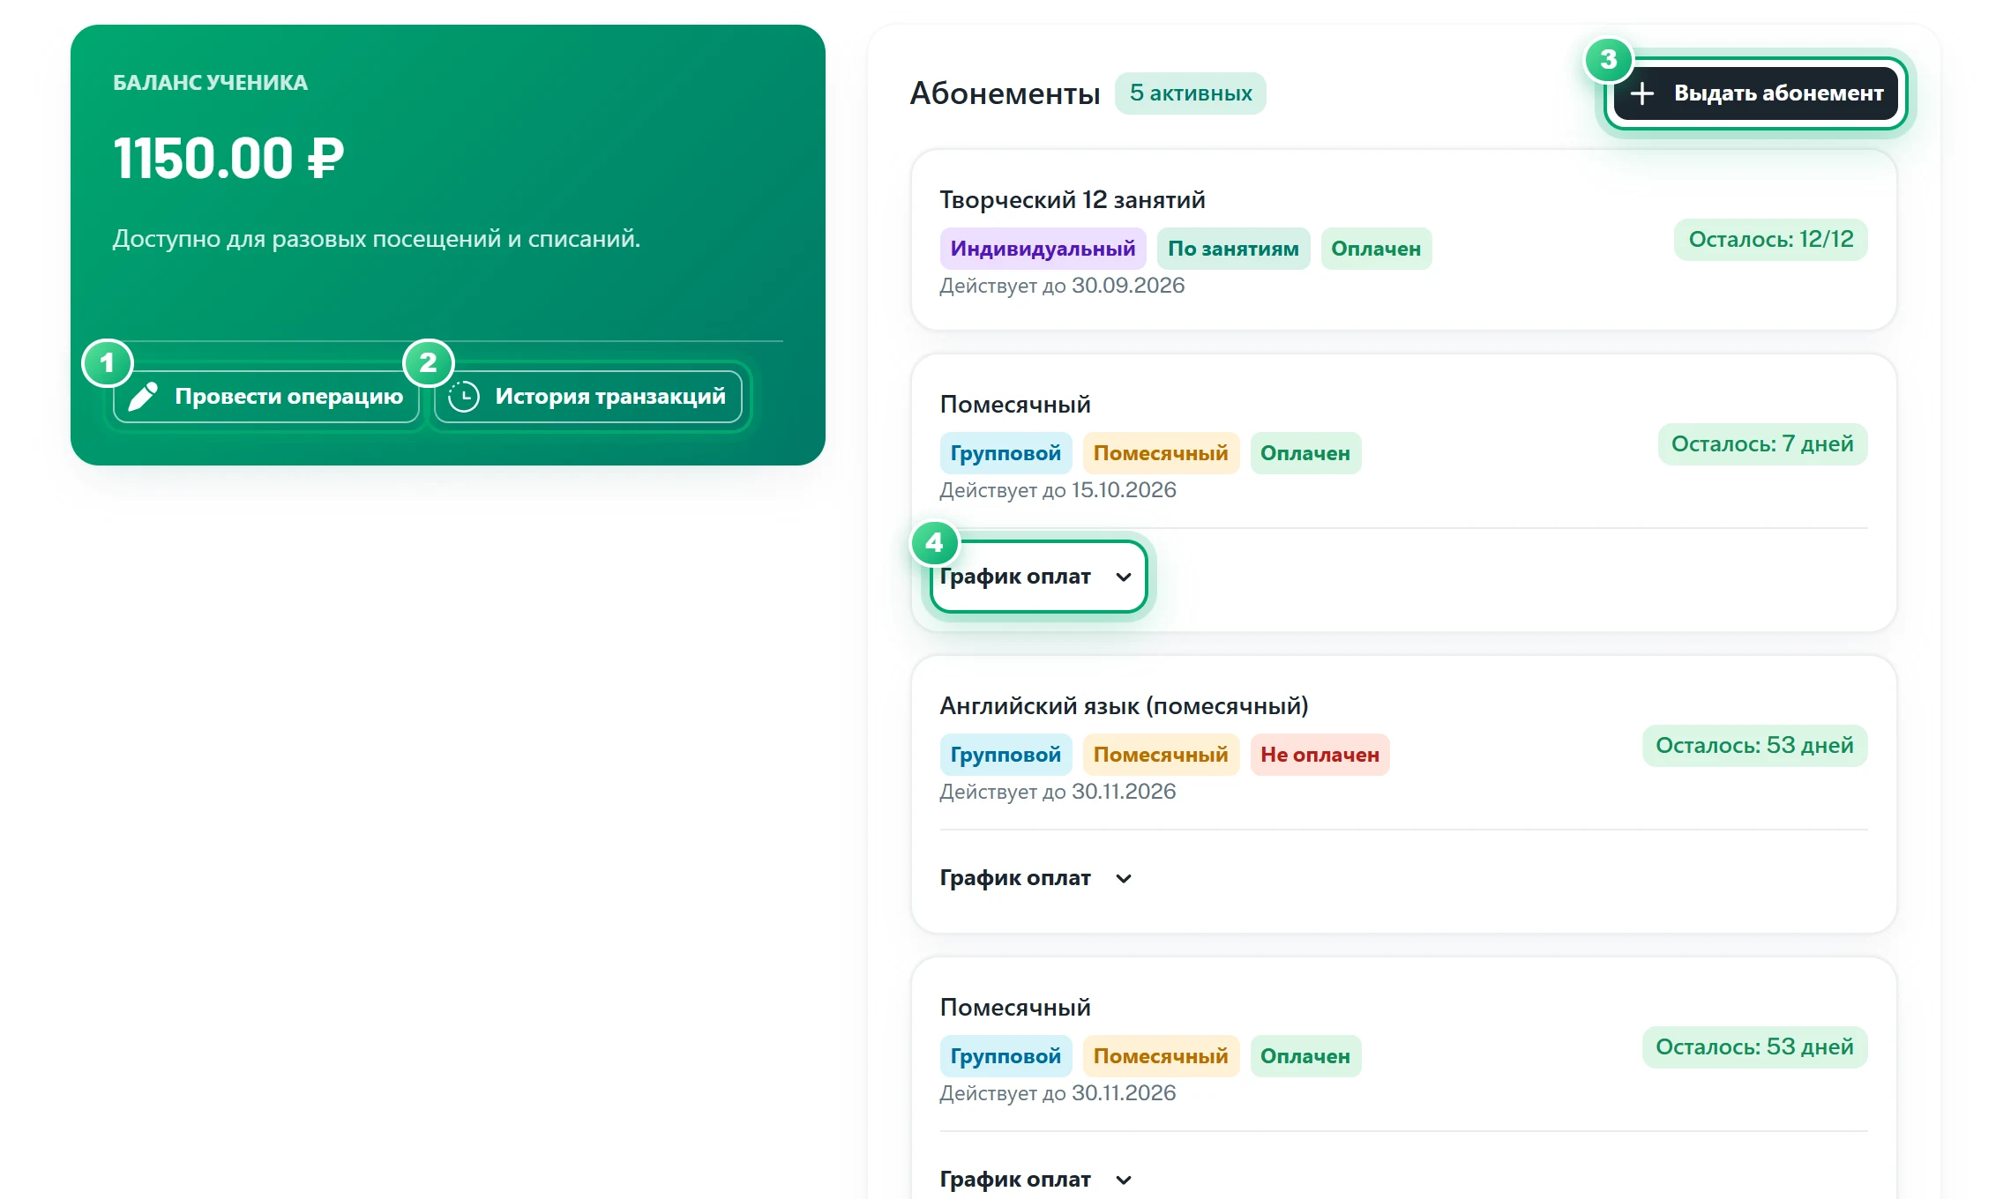Click the Осталось: 12/12 badge

coord(1771,240)
